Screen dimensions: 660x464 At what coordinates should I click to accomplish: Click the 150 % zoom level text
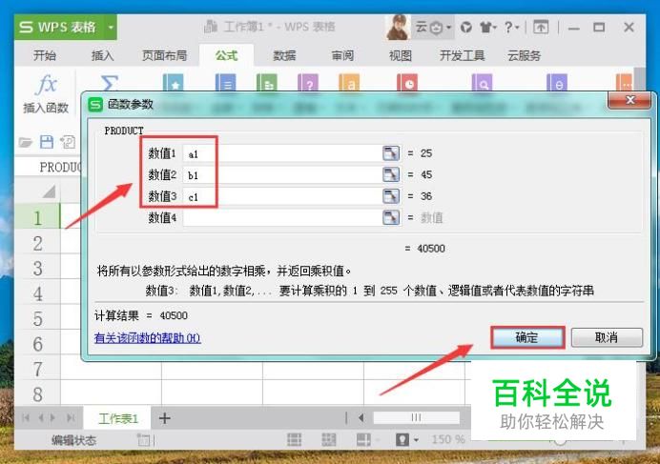pyautogui.click(x=448, y=439)
